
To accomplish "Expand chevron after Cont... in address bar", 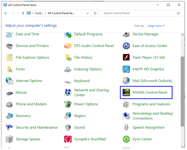I will 46,13.
